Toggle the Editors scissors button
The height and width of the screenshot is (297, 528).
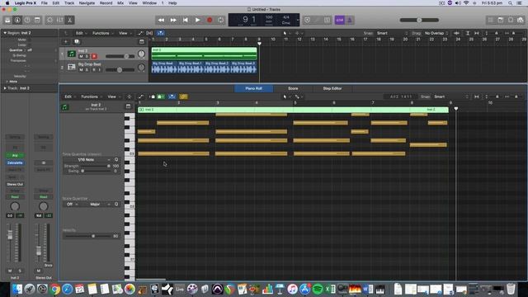[x=69, y=20]
